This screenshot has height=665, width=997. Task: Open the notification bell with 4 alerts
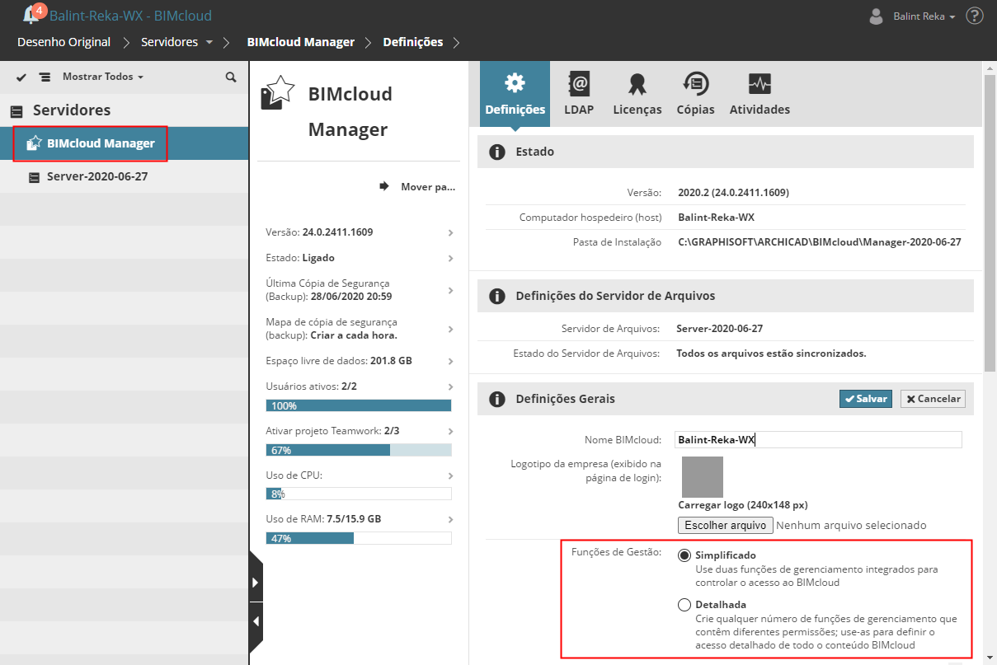click(x=33, y=14)
